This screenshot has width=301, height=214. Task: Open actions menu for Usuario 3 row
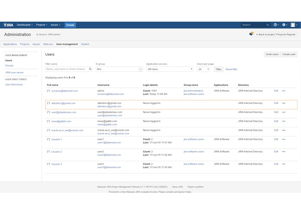point(284,164)
